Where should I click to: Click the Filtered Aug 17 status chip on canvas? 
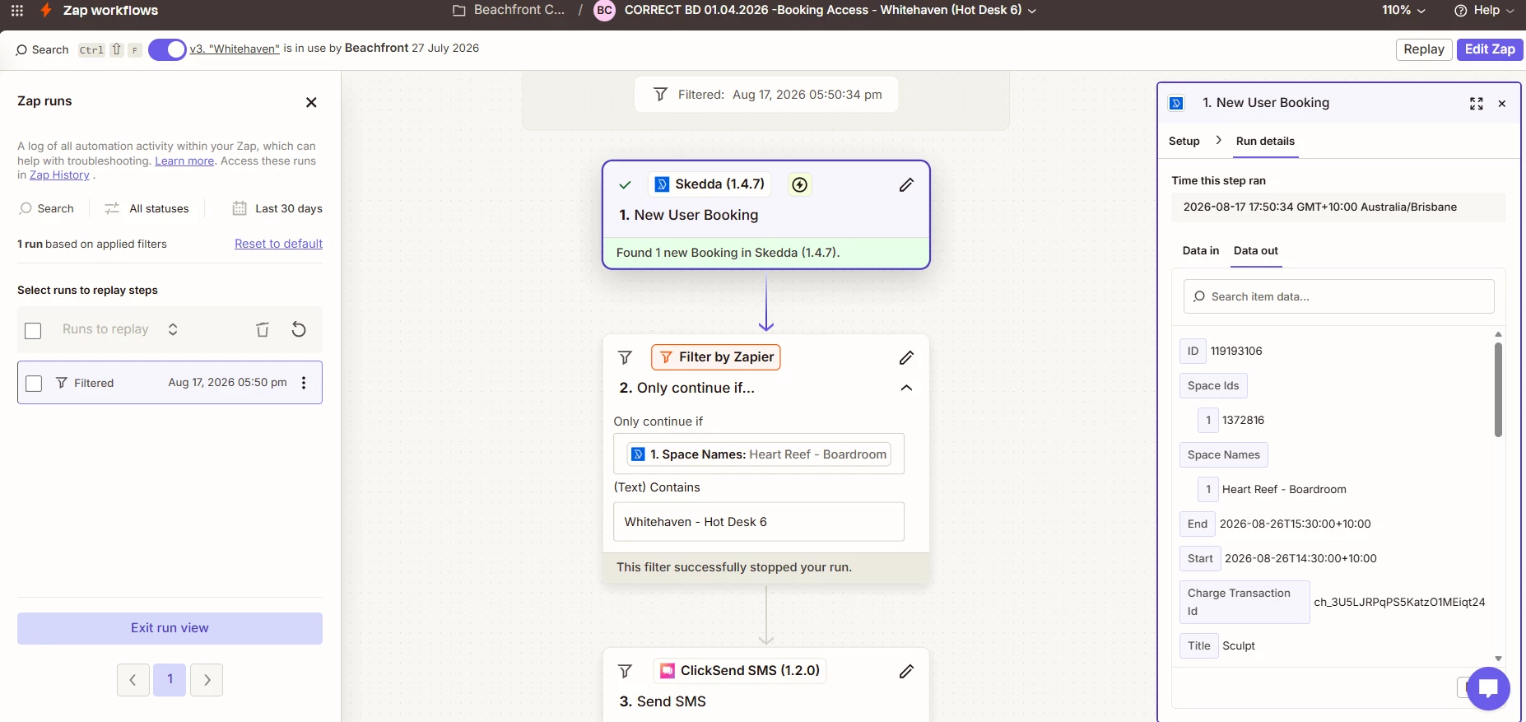pos(766,95)
